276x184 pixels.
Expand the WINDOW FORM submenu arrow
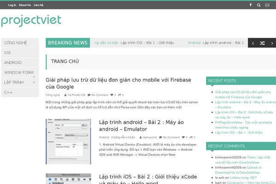click(34, 77)
